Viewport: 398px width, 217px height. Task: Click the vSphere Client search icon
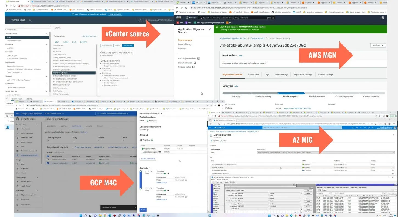pos(30,20)
